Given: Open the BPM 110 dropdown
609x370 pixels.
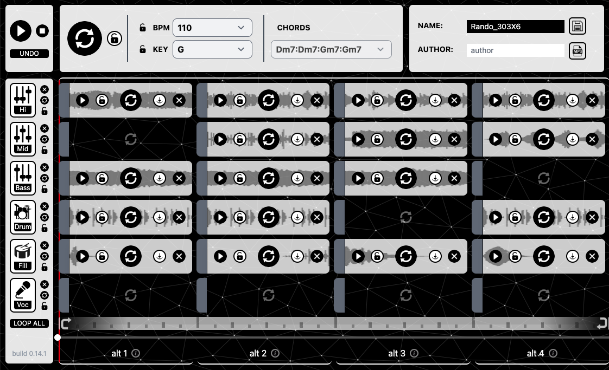Looking at the screenshot, I should [x=212, y=28].
